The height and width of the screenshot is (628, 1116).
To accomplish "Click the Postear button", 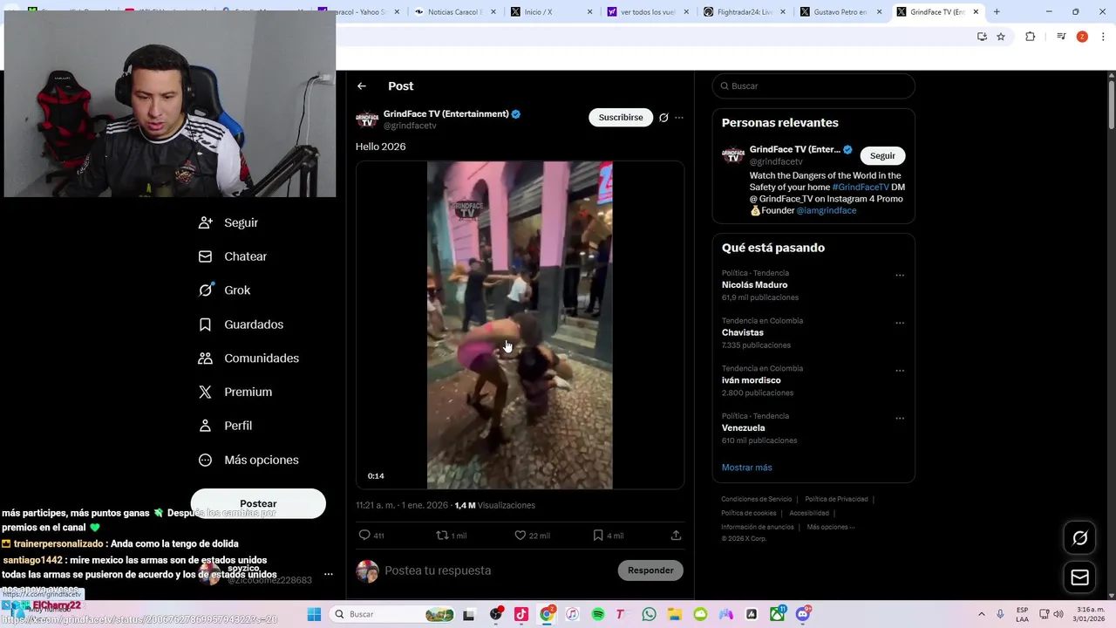I will pyautogui.click(x=258, y=503).
